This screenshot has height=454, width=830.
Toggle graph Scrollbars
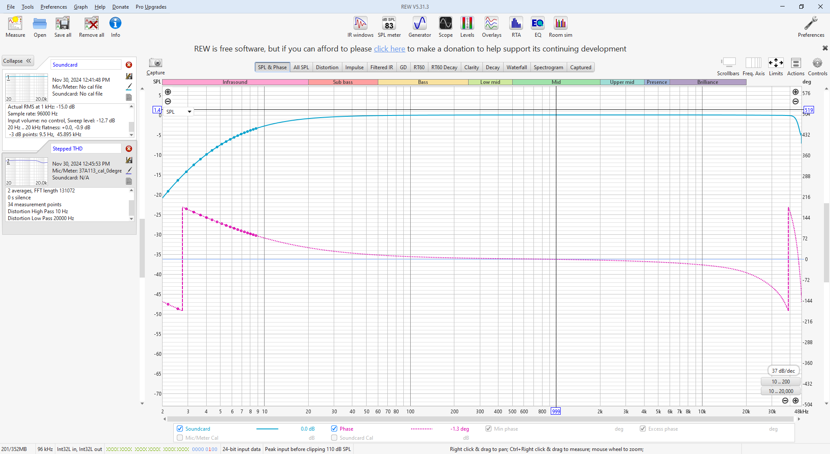pyautogui.click(x=728, y=66)
